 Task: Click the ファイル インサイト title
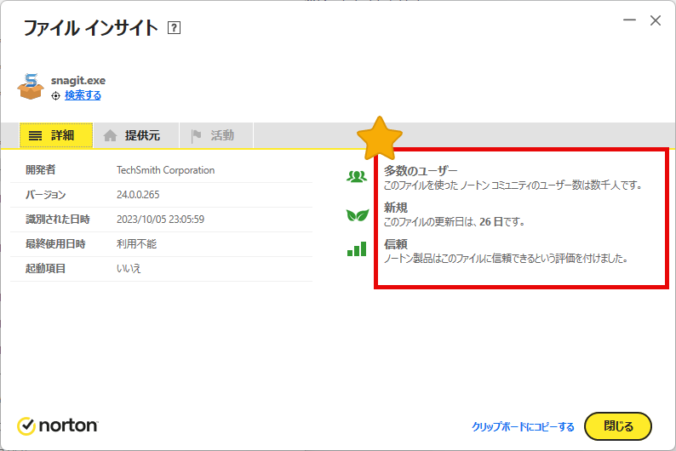90,28
